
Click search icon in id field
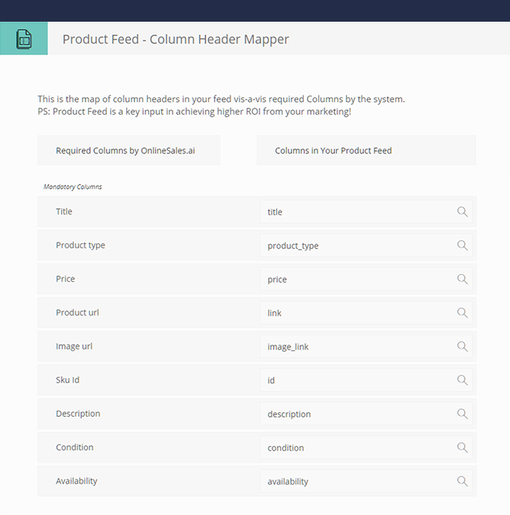(463, 380)
